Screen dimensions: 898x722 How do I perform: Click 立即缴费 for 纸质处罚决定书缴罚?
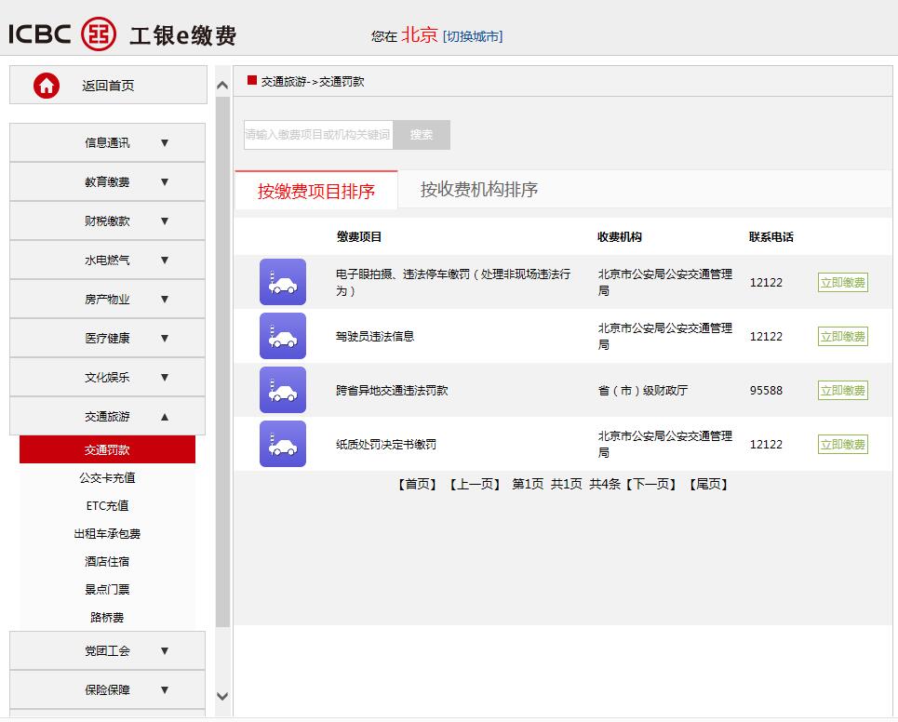[842, 445]
